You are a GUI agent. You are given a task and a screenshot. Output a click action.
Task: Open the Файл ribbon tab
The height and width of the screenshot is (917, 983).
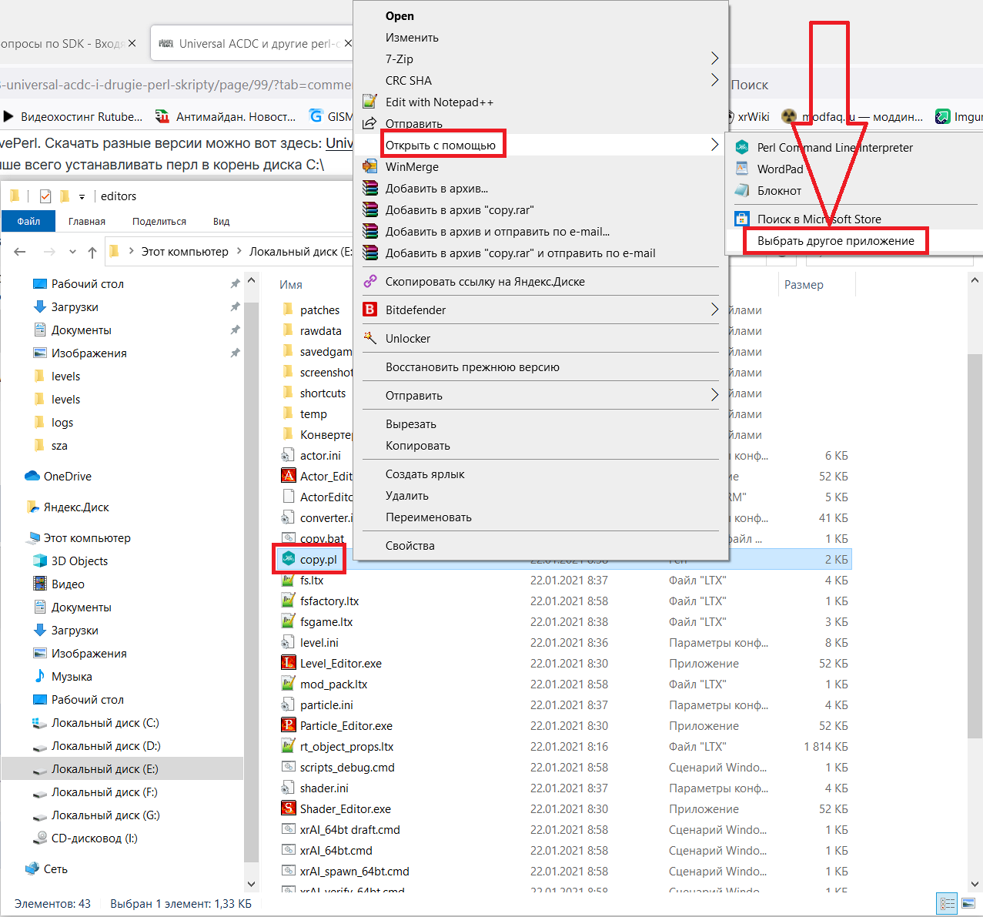click(28, 221)
